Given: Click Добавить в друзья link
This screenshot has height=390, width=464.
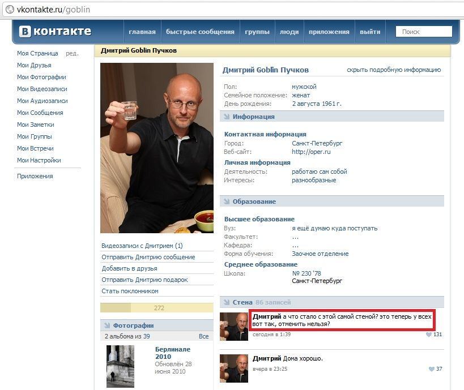Looking at the screenshot, I should (129, 268).
